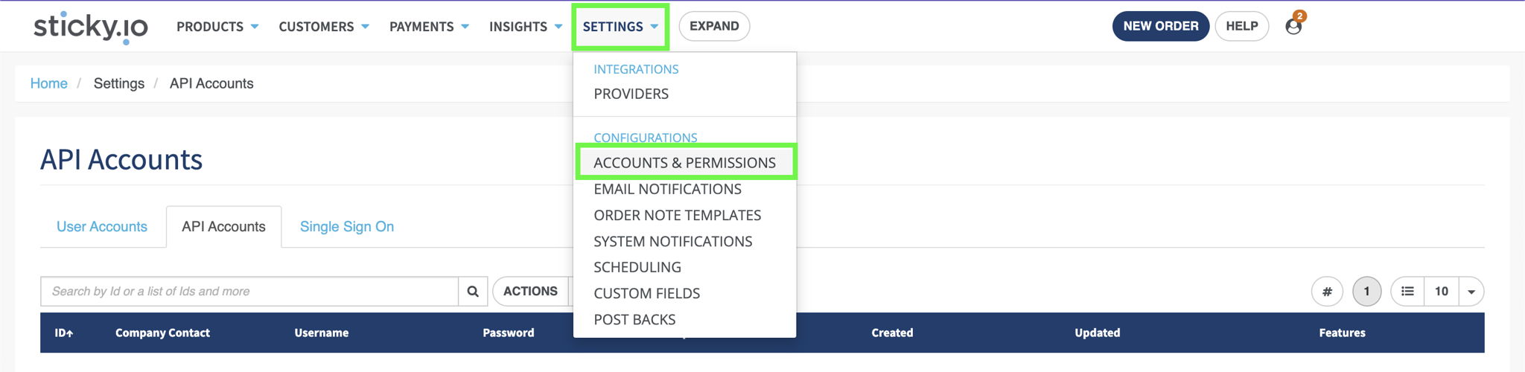1525x372 pixels.
Task: Focus the Search by Id input field
Action: click(249, 292)
